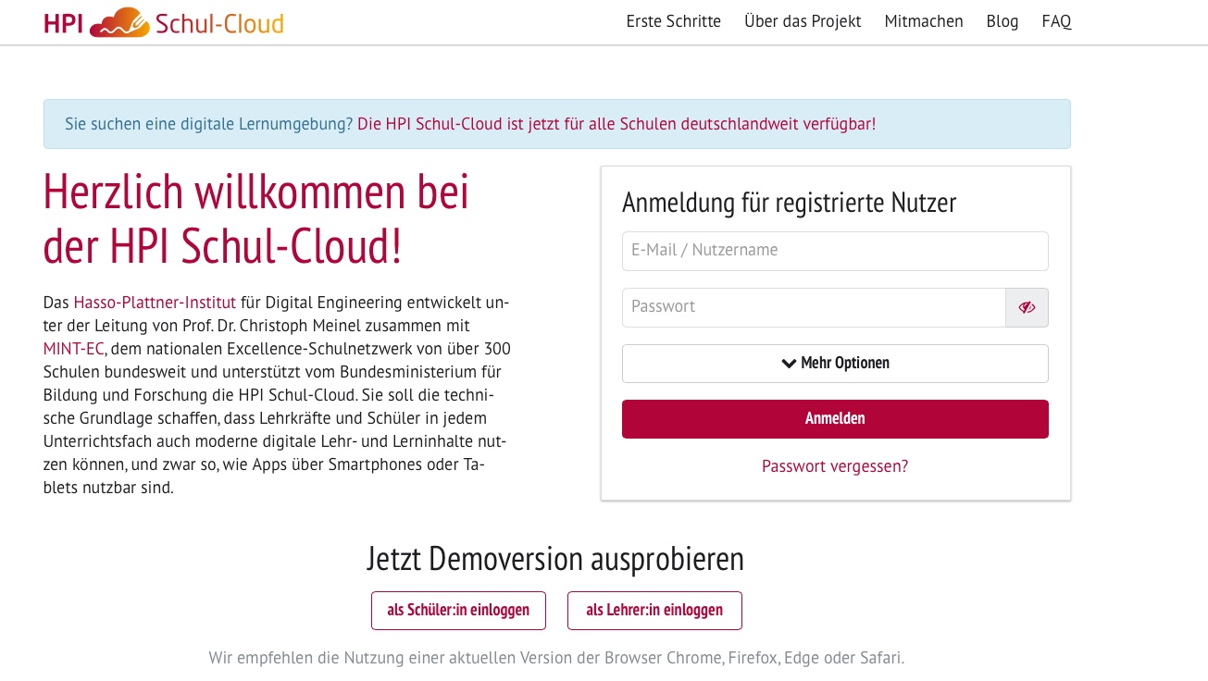This screenshot has height=681, width=1208.
Task: Open the Erste Schritte menu item
Action: click(x=673, y=21)
